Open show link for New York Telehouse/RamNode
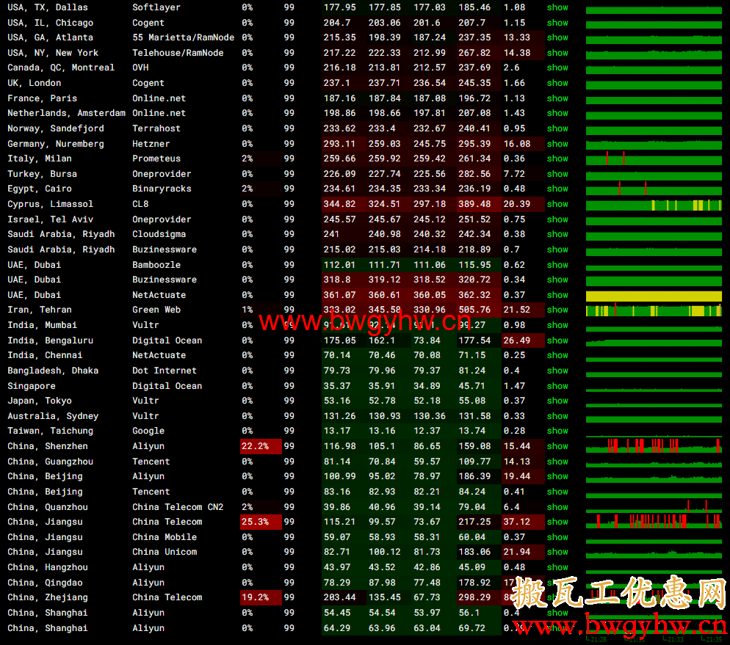Viewport: 730px width, 645px height. (x=557, y=53)
